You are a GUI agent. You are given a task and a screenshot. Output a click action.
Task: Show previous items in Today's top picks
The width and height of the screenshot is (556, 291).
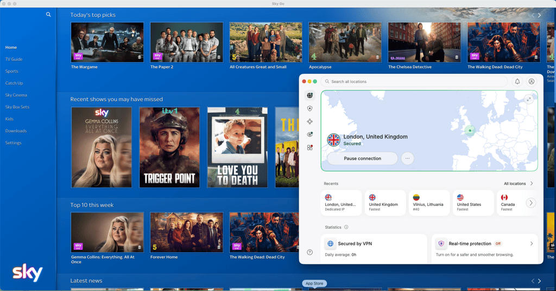point(533,15)
